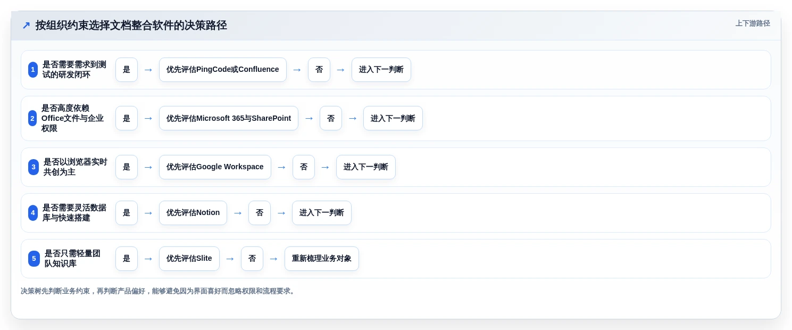792x330 pixels.
Task: Select 是 in the 灵活数据库 row
Action: click(127, 213)
